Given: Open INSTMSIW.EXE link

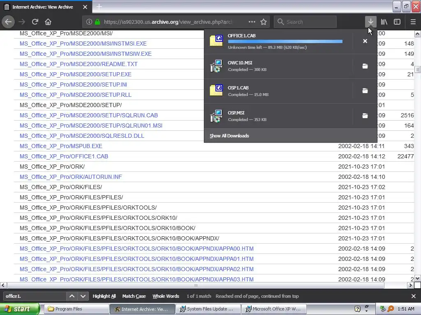Looking at the screenshot, I should [86, 54].
